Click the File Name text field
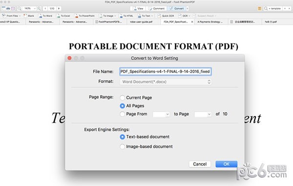This screenshot has width=293, height=186. (x=166, y=71)
